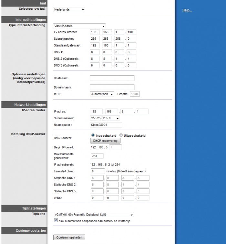The height and width of the screenshot is (244, 226).
Task: Open the router Subnetmasker 255.255.255.0 dropdown
Action: [105, 118]
